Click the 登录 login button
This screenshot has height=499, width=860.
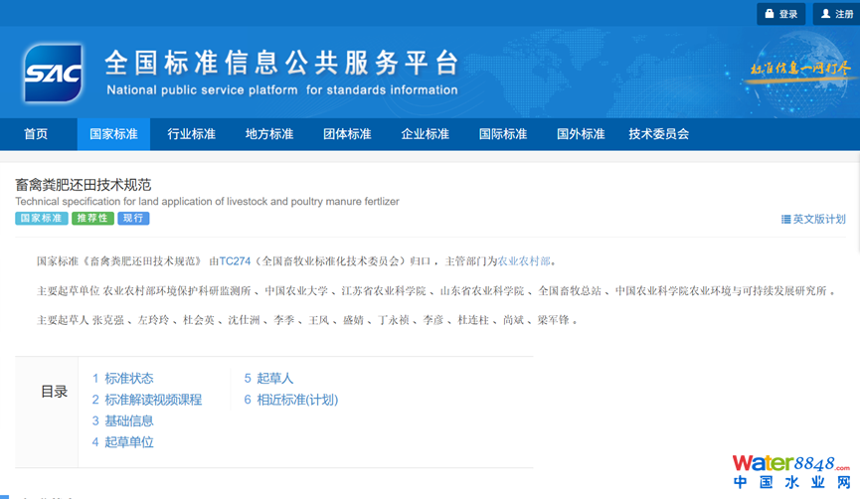pos(780,14)
